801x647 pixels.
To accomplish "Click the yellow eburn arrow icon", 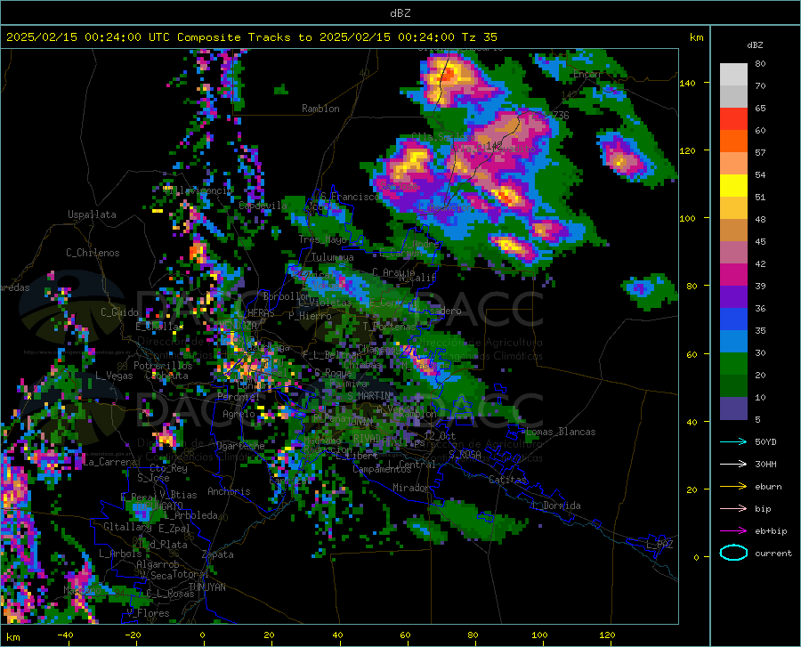I will point(733,486).
